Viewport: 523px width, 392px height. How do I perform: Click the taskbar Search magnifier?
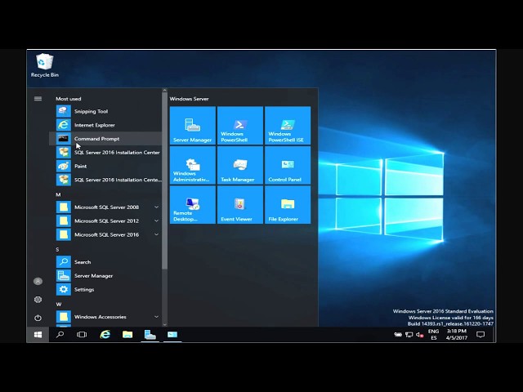coord(60,334)
